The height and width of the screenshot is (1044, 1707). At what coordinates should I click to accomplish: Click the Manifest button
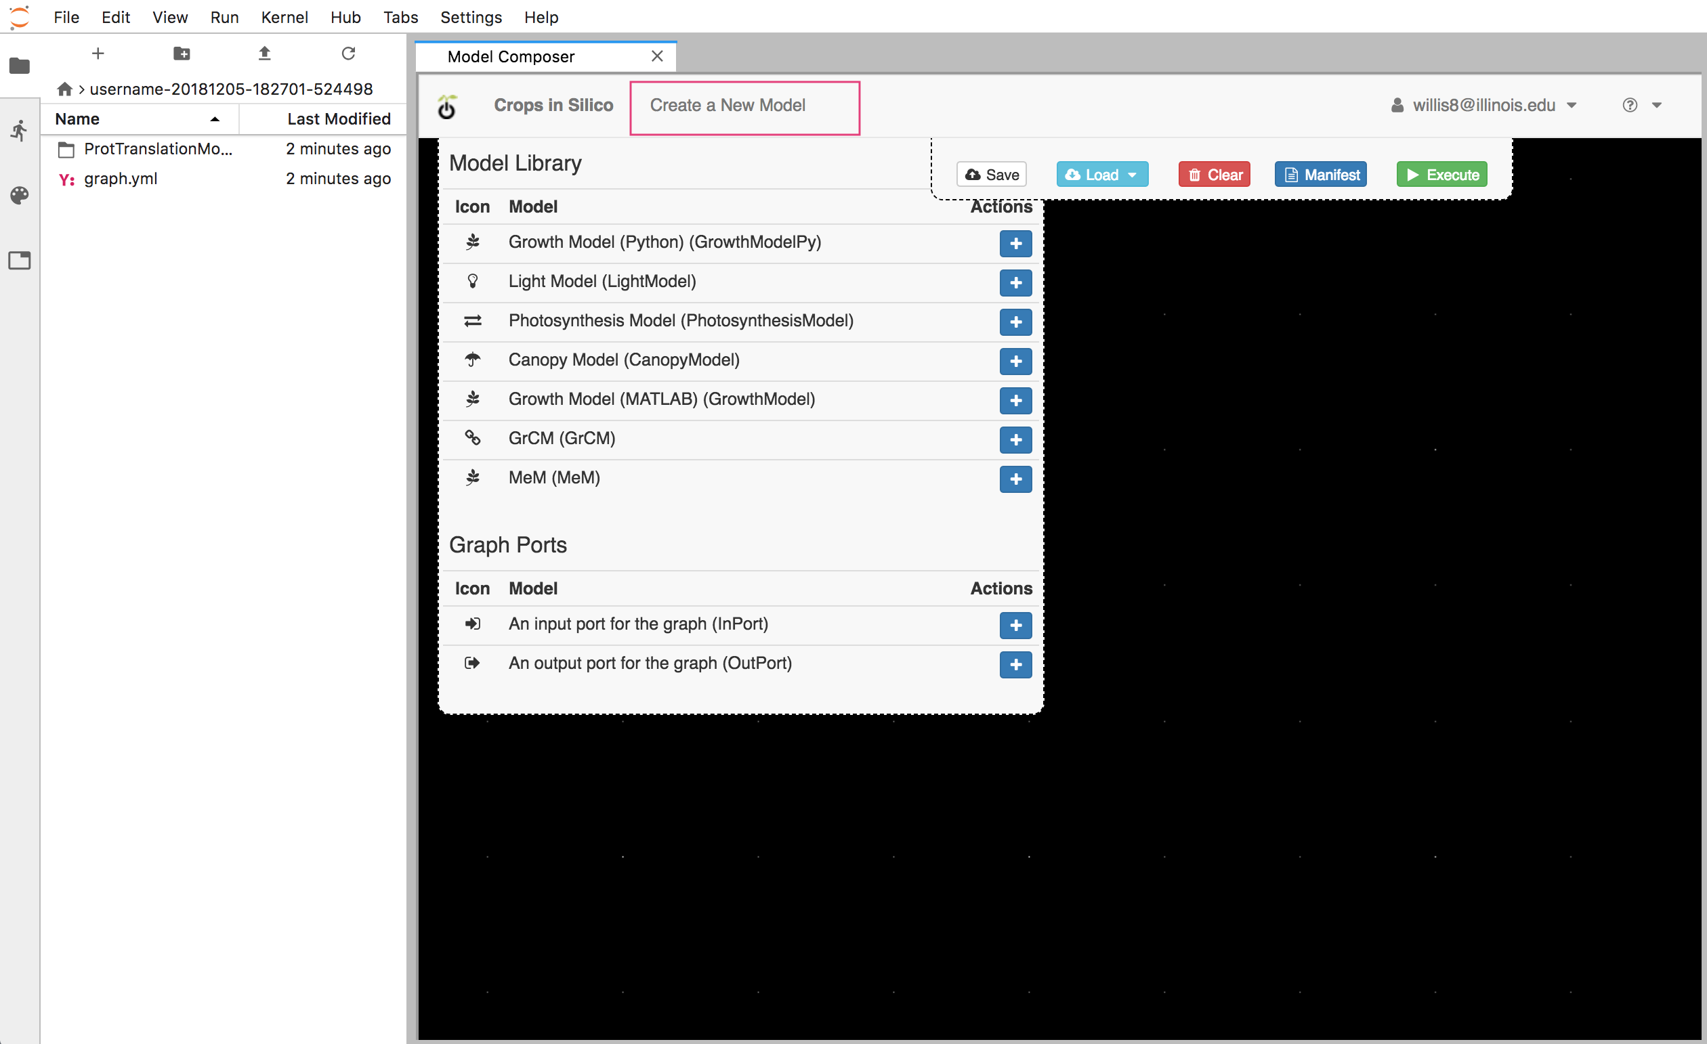coord(1320,175)
